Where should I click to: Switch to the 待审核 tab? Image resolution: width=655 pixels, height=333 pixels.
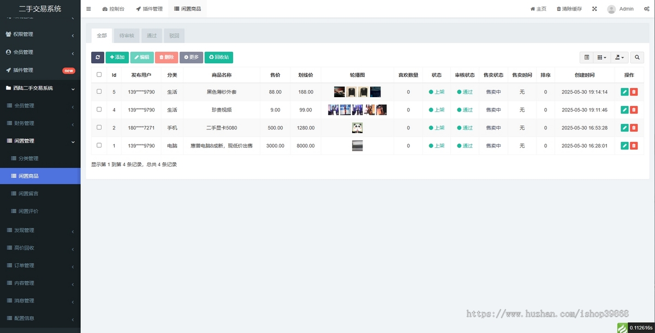[x=127, y=36]
